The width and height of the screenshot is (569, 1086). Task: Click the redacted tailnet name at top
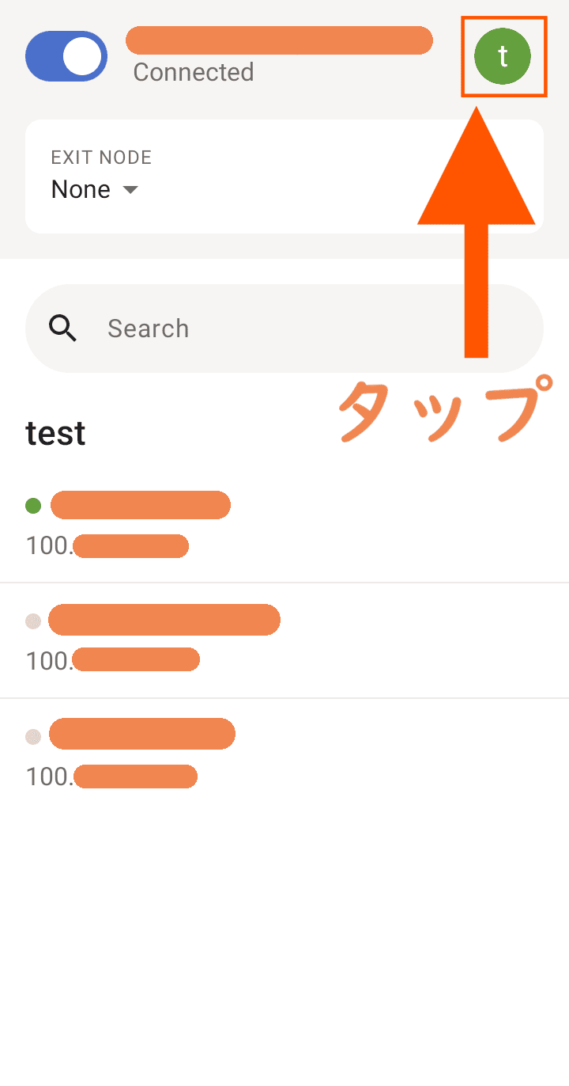coord(279,40)
